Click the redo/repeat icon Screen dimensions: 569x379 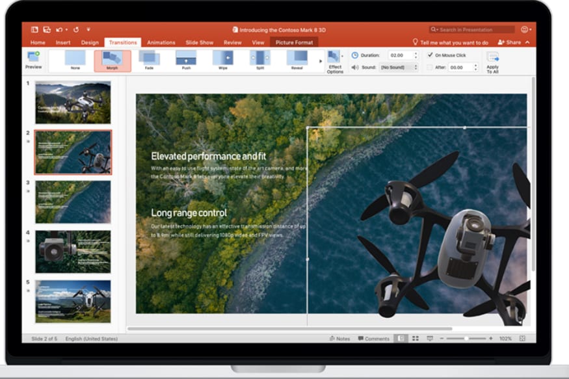click(76, 30)
